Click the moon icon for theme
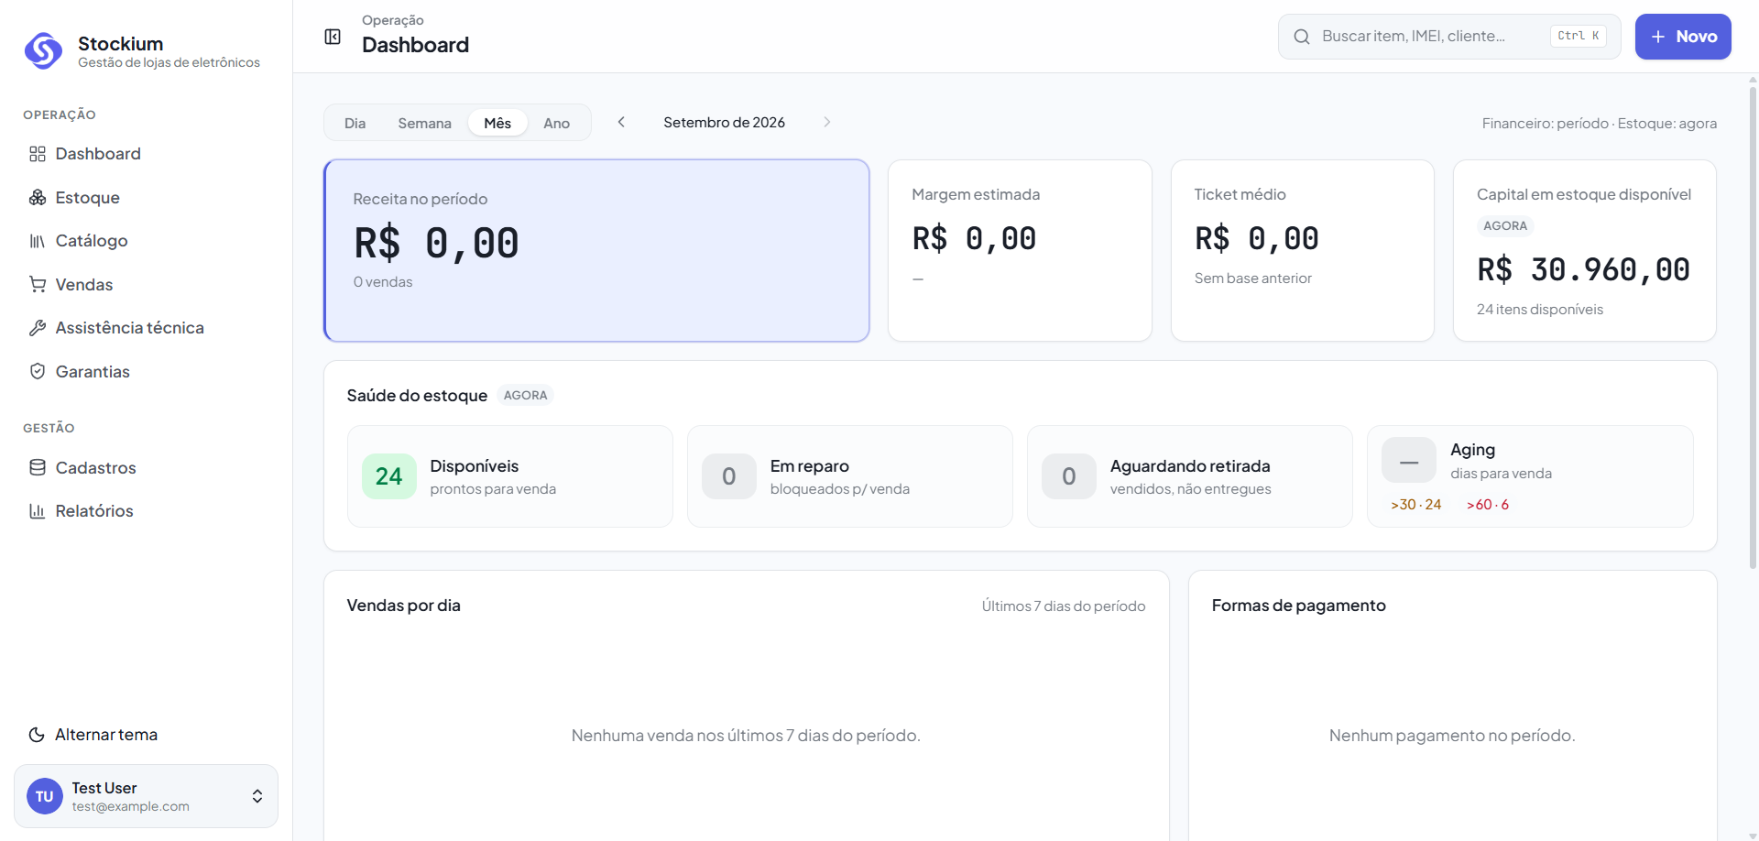The width and height of the screenshot is (1759, 841). tap(37, 735)
